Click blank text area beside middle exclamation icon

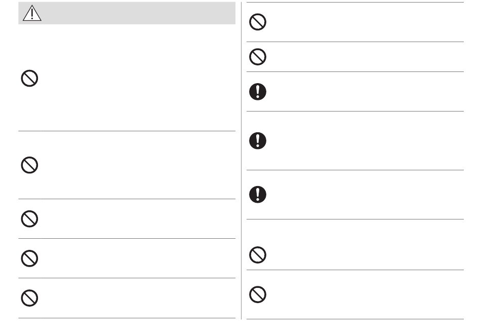click(366, 141)
